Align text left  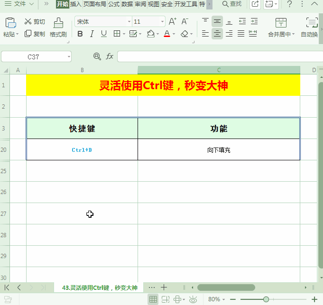(205, 34)
